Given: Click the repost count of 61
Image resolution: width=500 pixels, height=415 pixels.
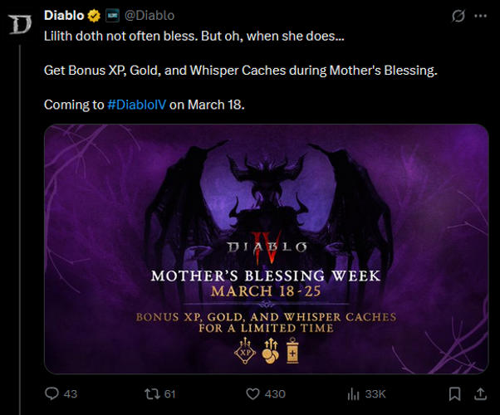Looking at the screenshot, I should click(170, 393).
